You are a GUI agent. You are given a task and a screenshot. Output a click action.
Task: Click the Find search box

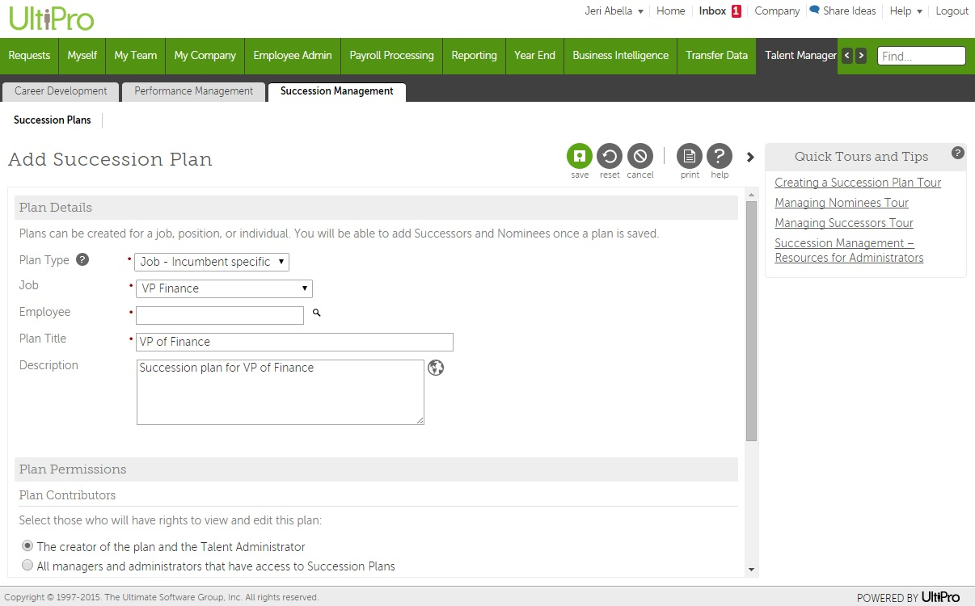point(922,56)
